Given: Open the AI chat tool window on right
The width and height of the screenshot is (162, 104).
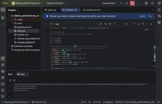Looking at the screenshot, I should [x=159, y=16].
